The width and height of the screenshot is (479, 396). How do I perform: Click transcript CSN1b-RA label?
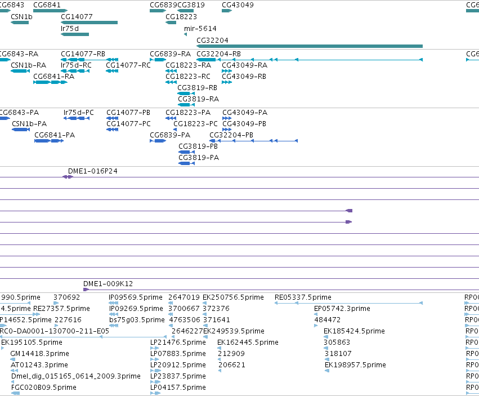tap(28, 65)
